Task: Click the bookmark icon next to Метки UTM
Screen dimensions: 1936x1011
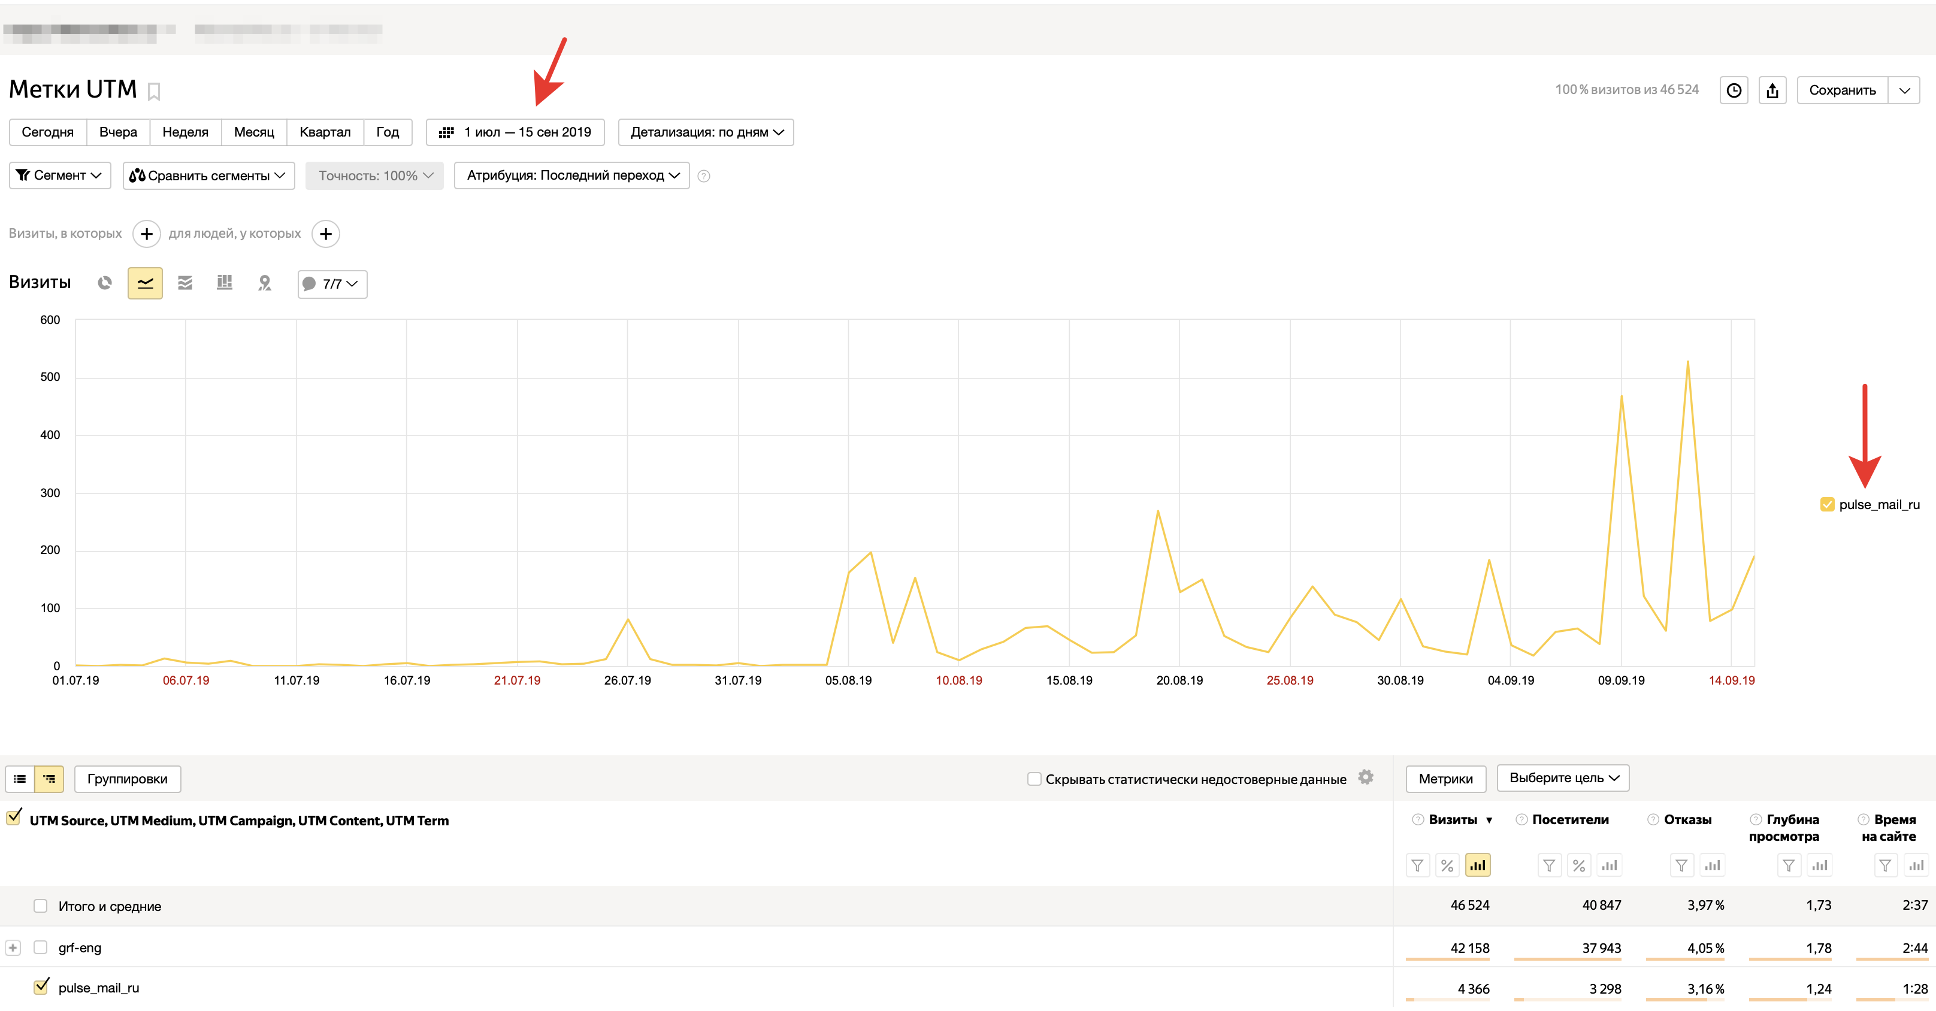Action: click(x=154, y=92)
